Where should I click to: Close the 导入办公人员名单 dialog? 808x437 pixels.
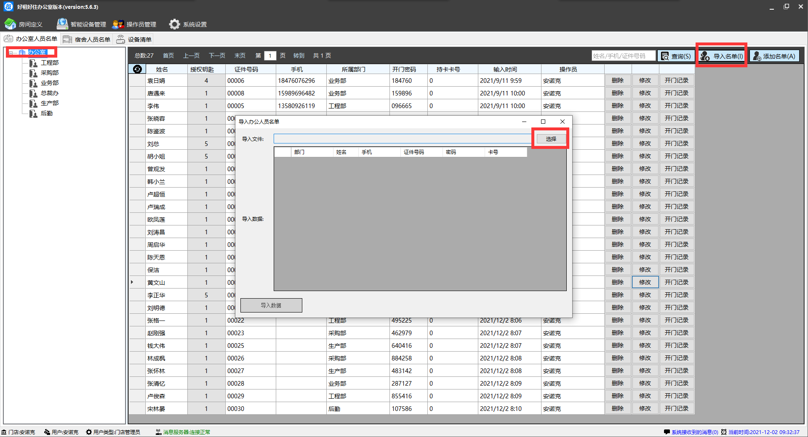click(562, 122)
